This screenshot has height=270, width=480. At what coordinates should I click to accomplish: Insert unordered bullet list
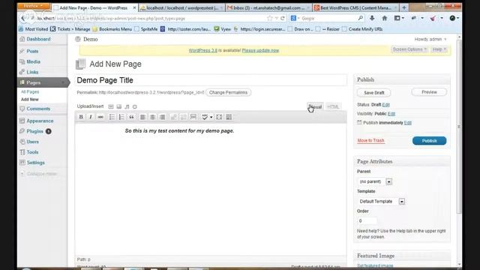(112, 117)
